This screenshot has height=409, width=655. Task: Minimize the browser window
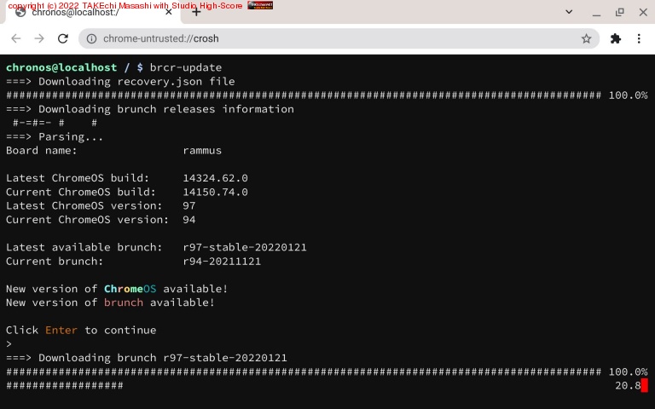pyautogui.click(x=596, y=12)
